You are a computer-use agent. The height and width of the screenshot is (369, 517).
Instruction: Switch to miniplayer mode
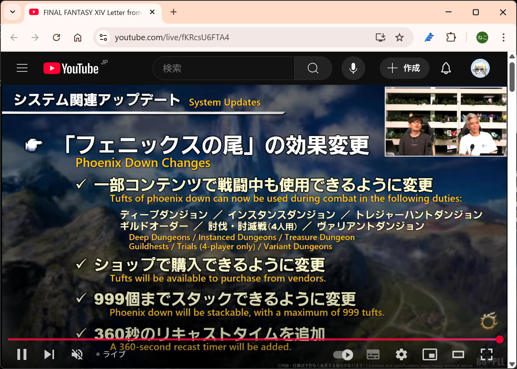point(430,354)
